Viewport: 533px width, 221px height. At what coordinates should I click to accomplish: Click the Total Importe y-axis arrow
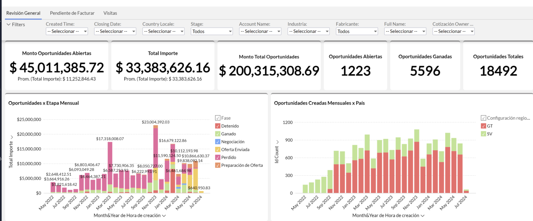(x=11, y=137)
